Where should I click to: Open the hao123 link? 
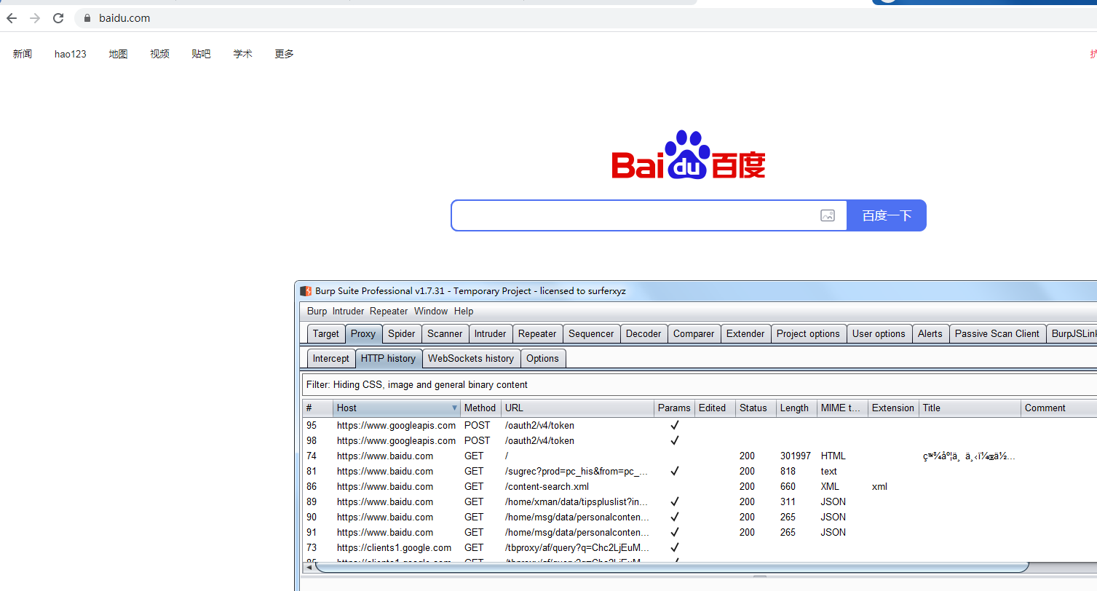[71, 54]
